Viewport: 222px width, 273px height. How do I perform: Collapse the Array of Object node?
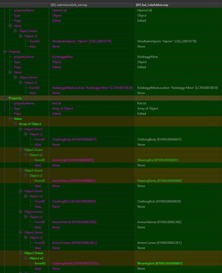[15, 124]
